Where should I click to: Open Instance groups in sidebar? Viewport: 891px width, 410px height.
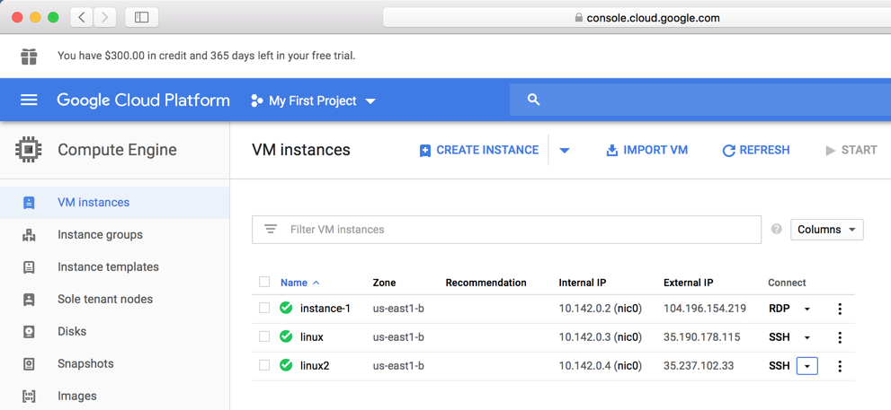pyautogui.click(x=100, y=235)
